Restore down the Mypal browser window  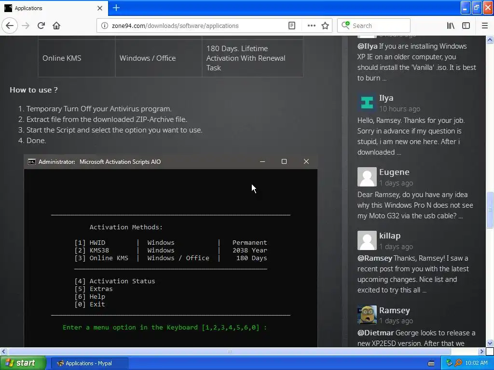(x=477, y=8)
